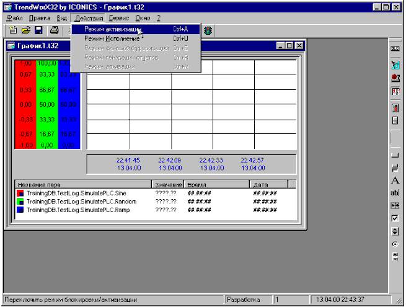Click the double-line tool above the letter A
Viewport: 406px width, 307px height.
tap(395, 168)
